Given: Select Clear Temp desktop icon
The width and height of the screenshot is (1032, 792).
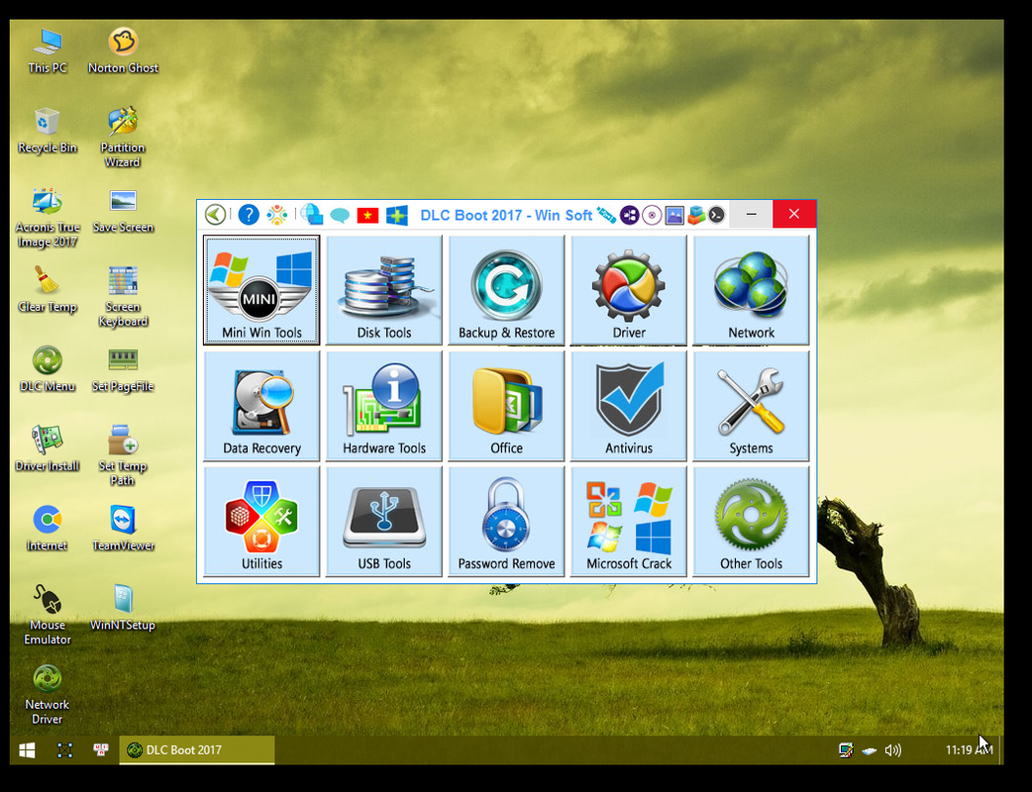Looking at the screenshot, I should (48, 289).
